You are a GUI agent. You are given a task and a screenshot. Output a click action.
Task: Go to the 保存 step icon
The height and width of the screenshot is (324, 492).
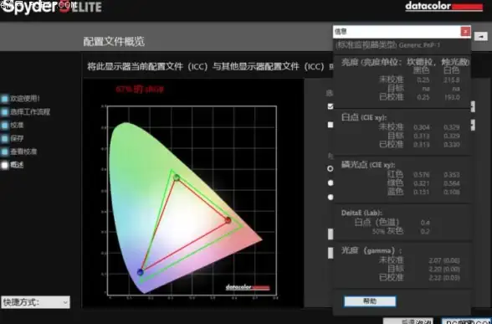5,138
